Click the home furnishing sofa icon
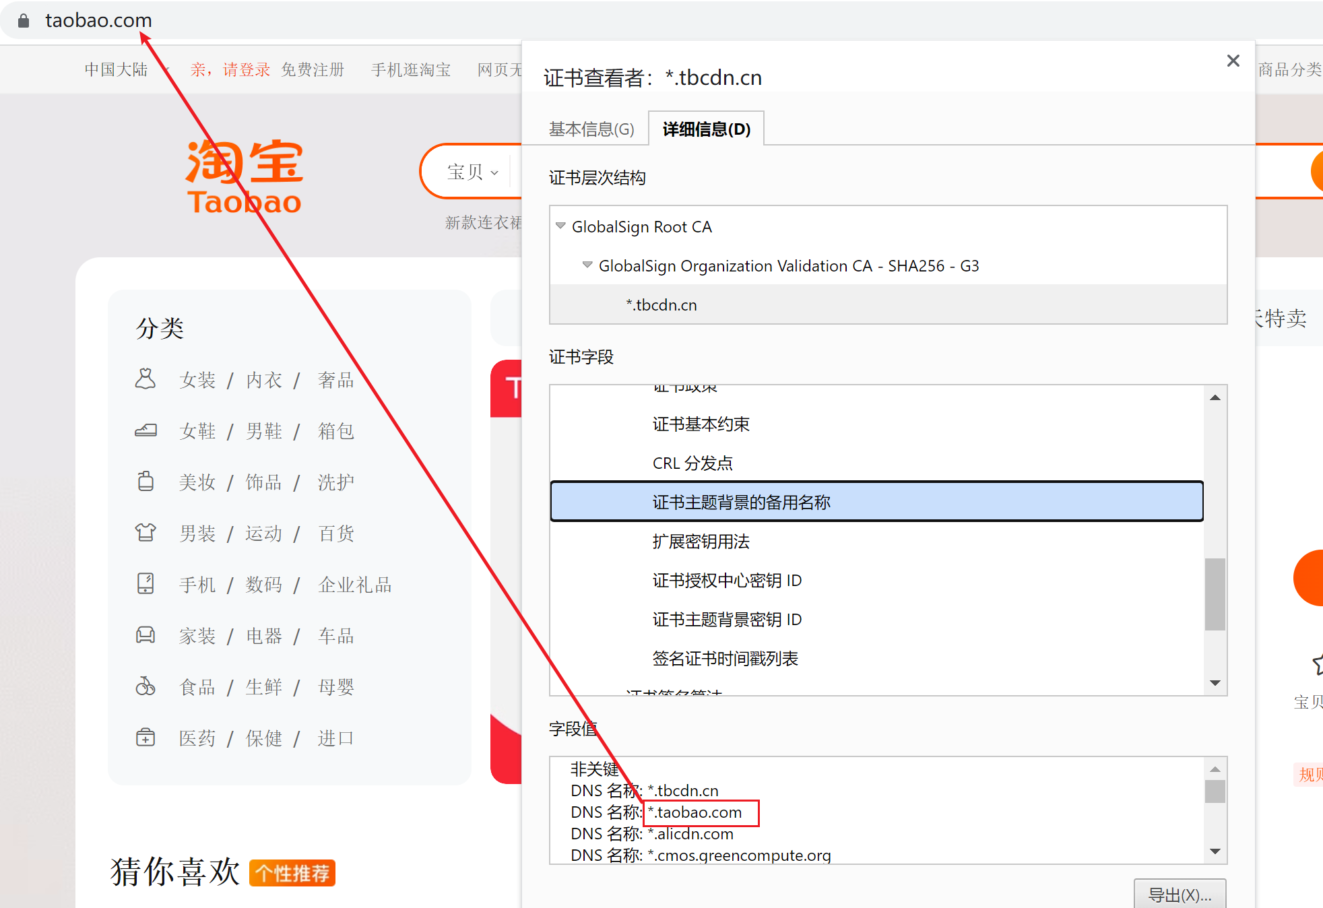The height and width of the screenshot is (908, 1323). (x=146, y=635)
